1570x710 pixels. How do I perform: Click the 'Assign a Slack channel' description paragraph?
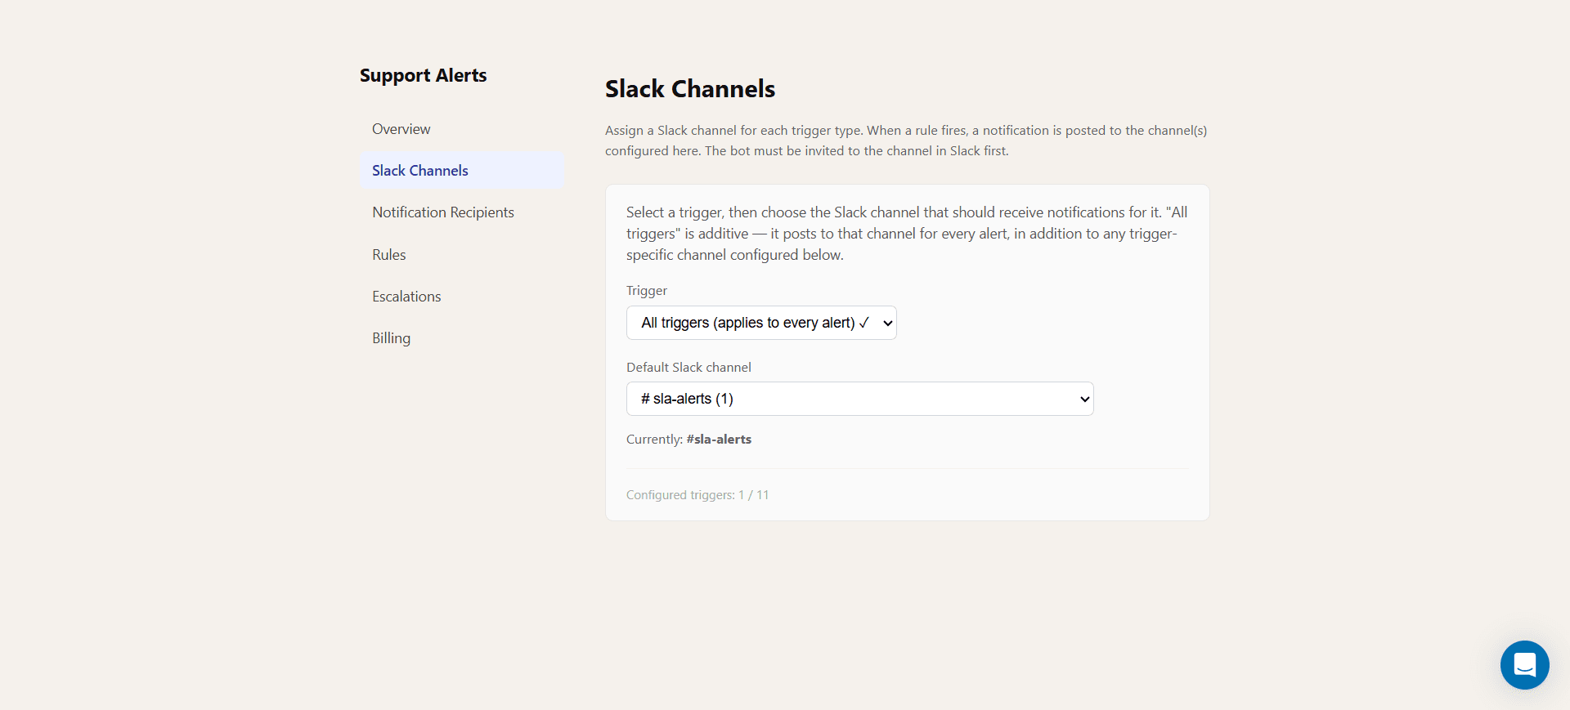(x=906, y=141)
